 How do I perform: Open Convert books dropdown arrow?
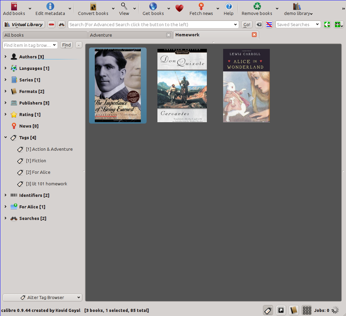[x=113, y=8]
